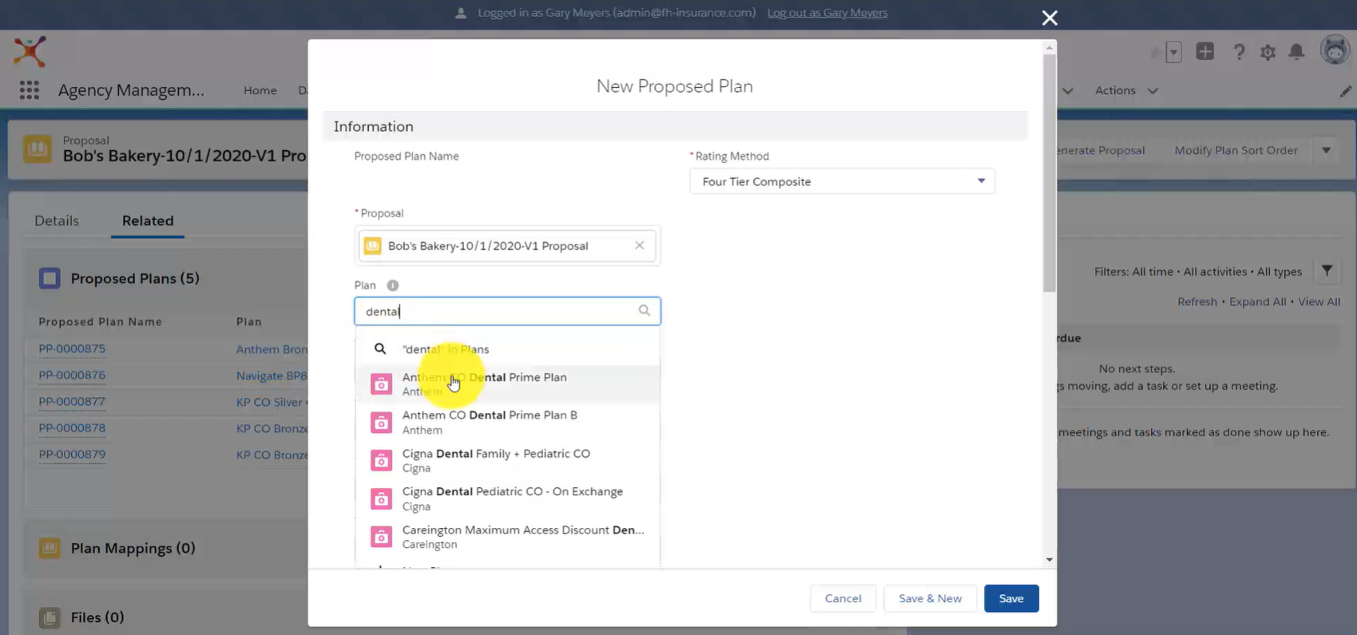Select Anthem CO Dental Prime Plan option
Viewport: 1357px width, 635px height.
(508, 384)
